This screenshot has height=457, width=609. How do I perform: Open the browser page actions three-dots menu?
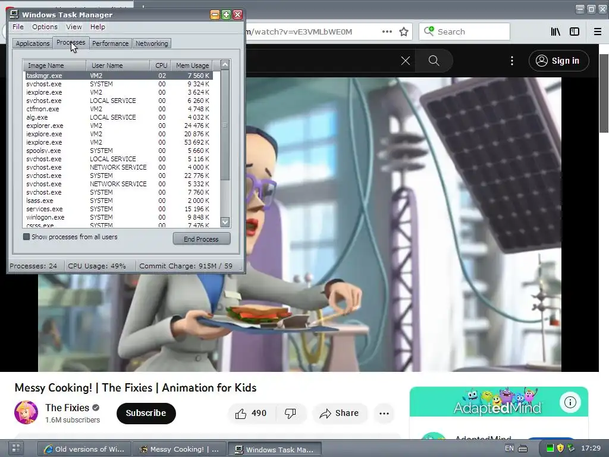pyautogui.click(x=387, y=32)
